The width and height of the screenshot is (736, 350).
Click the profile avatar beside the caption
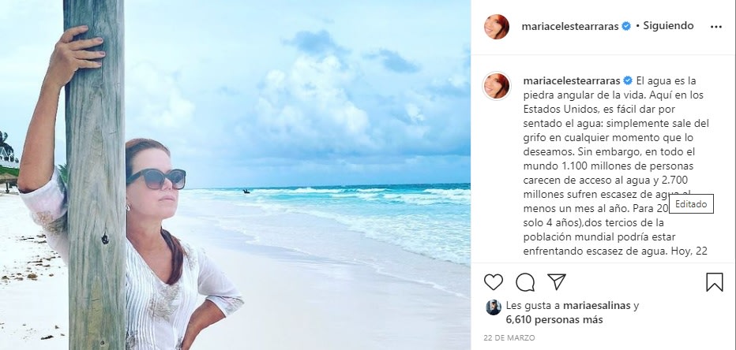pos(497,86)
